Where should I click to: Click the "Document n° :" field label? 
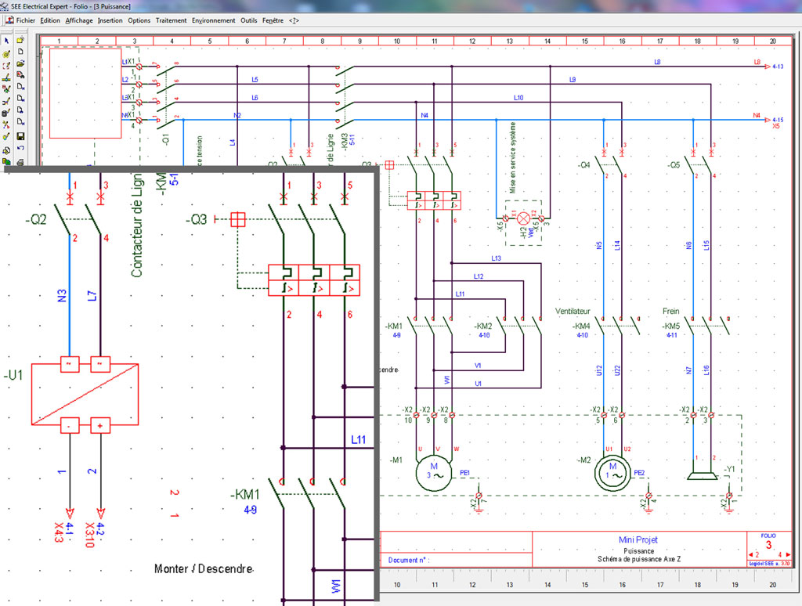point(409,560)
